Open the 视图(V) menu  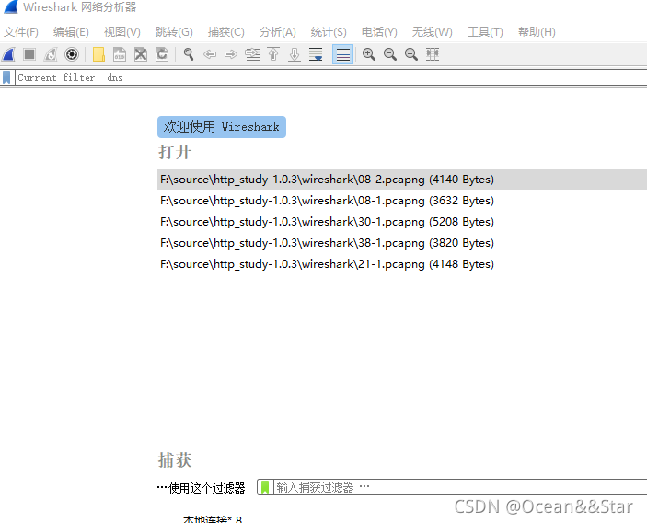122,32
